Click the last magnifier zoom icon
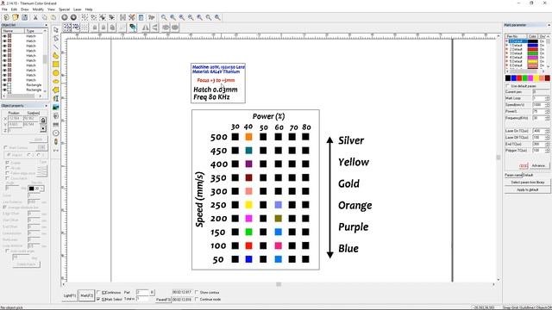Viewport: 552px width, 310px height. tap(217, 17)
